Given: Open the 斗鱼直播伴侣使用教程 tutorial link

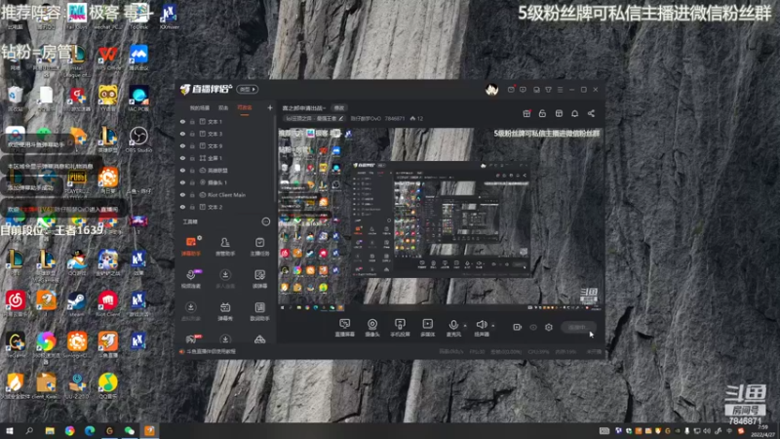Looking at the screenshot, I should pyautogui.click(x=211, y=351).
